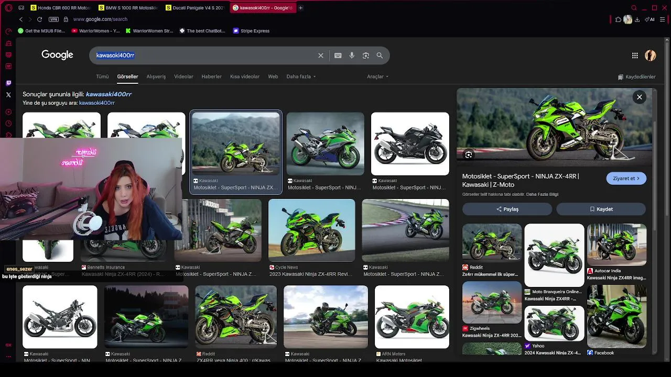Select the Tümü search tab

click(102, 76)
